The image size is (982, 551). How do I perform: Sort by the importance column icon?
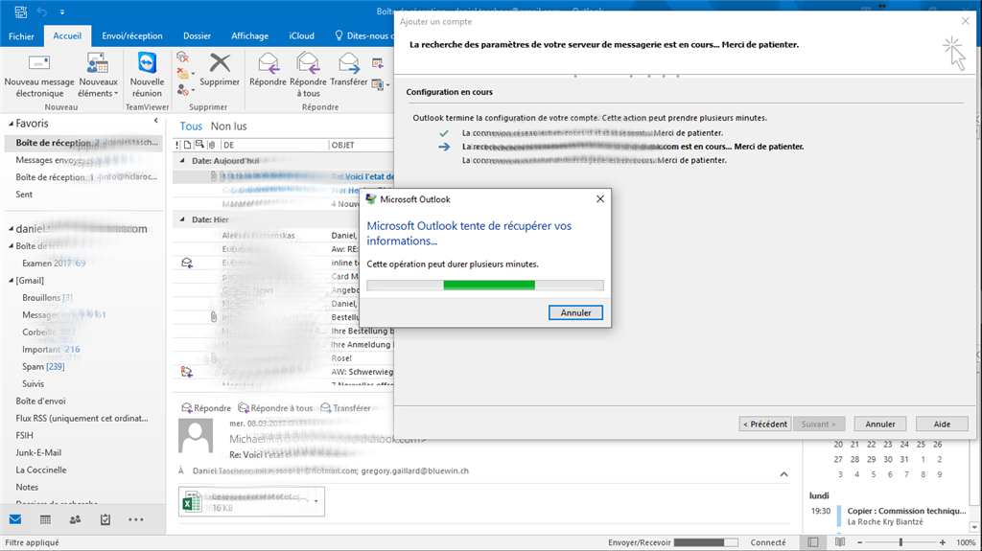pyautogui.click(x=177, y=145)
